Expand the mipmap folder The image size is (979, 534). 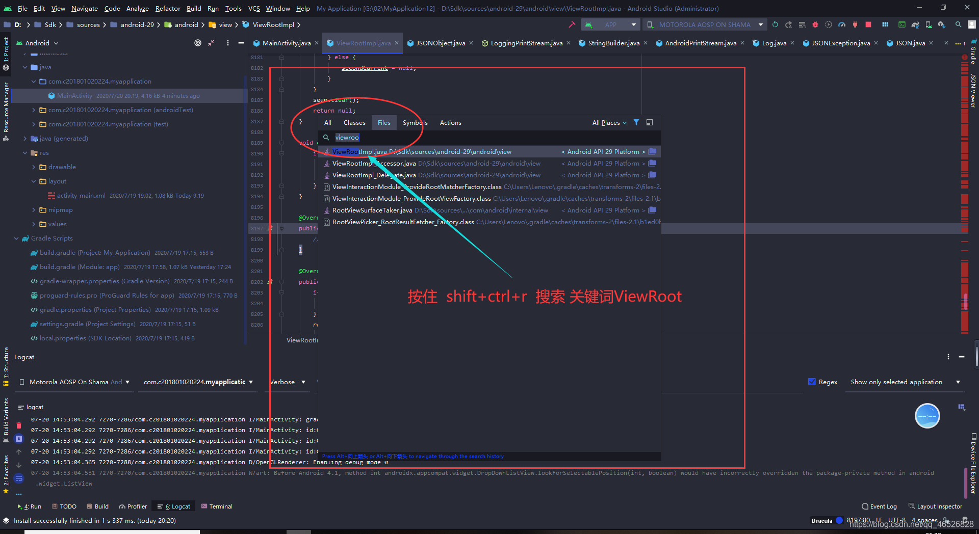[x=34, y=210]
